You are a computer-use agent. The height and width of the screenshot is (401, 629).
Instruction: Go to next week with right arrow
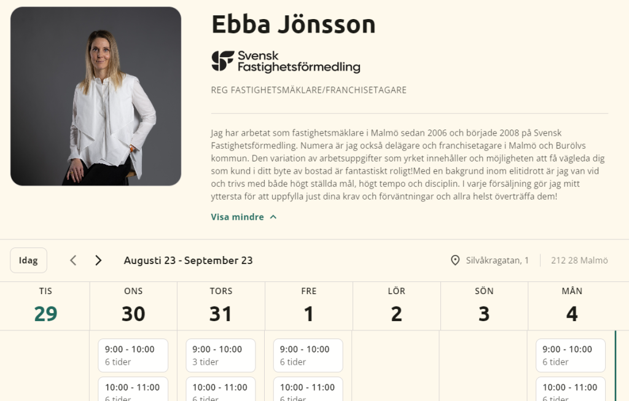point(98,260)
